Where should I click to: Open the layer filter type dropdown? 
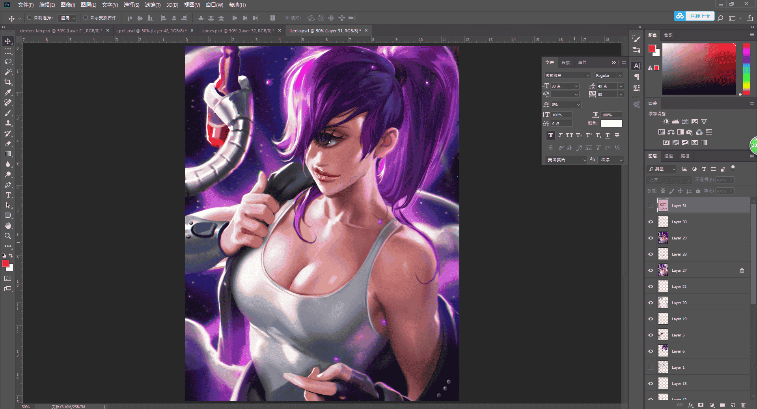click(x=662, y=169)
